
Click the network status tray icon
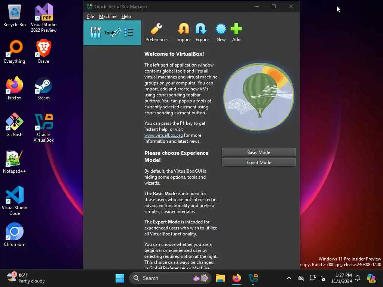(x=313, y=278)
